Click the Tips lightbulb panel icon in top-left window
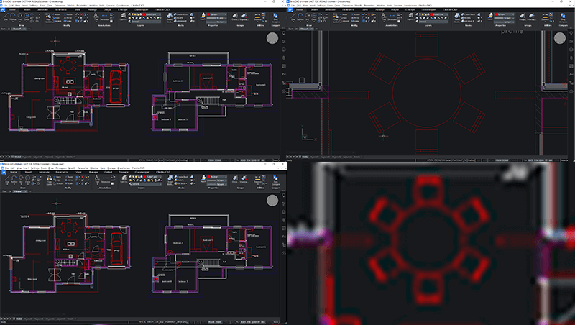This screenshot has height=325, width=575. click(283, 33)
